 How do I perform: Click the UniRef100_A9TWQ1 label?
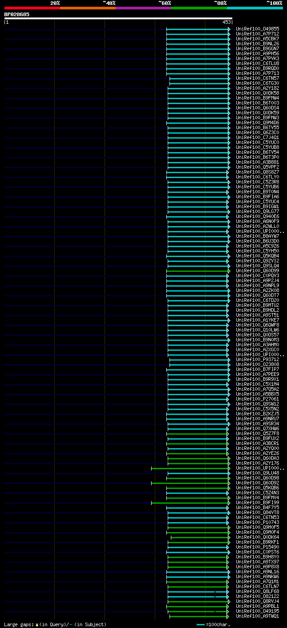pos(257,616)
